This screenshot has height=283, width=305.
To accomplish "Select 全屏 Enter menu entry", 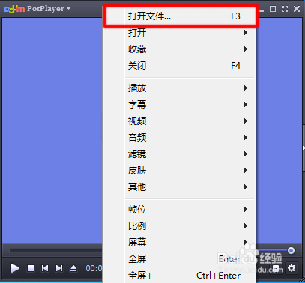I will (x=179, y=259).
